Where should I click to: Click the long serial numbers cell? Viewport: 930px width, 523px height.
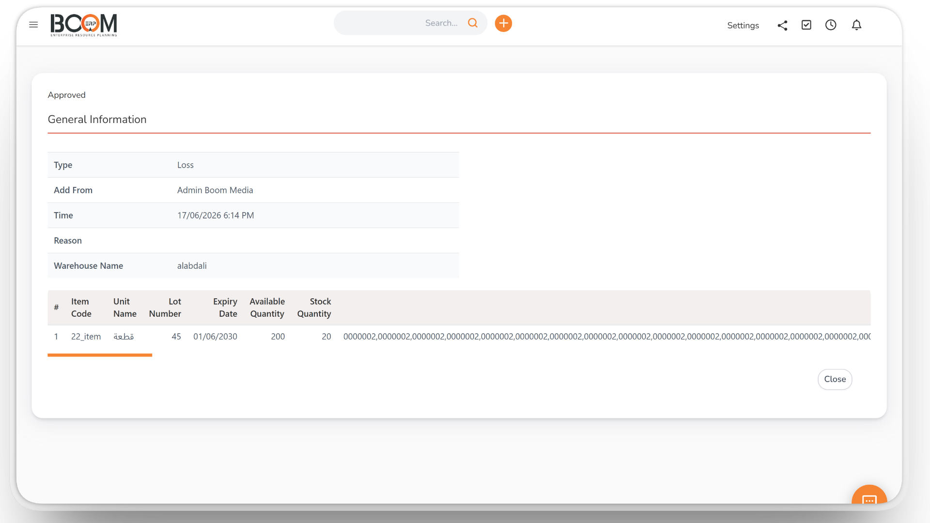pos(606,337)
